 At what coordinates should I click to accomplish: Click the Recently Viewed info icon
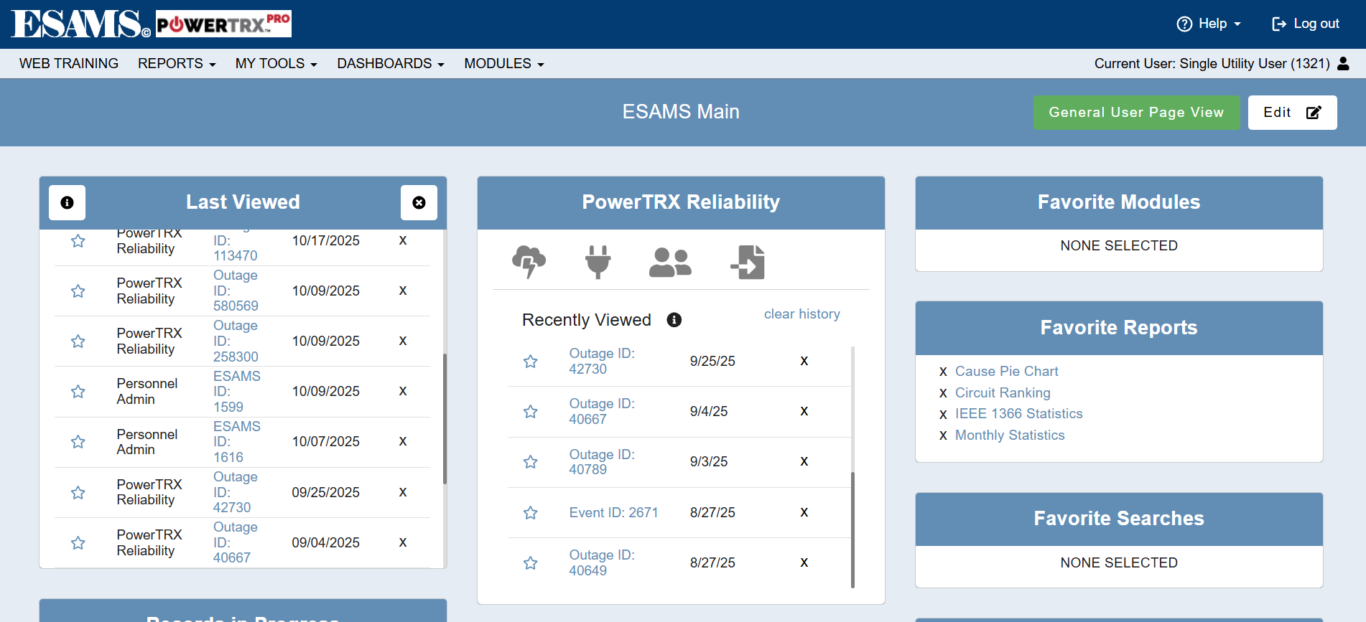(674, 320)
